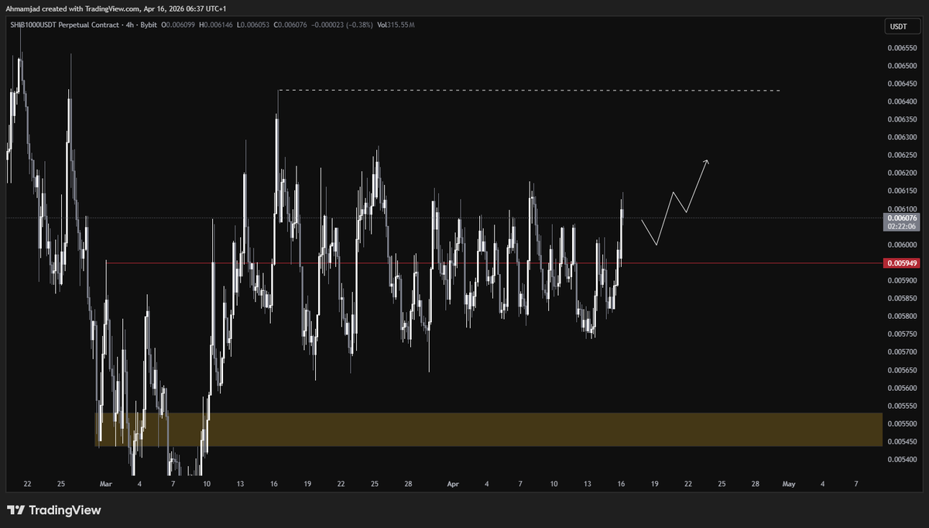The width and height of the screenshot is (929, 528).
Task: Select the latest candle near Apr 16
Action: (622, 221)
